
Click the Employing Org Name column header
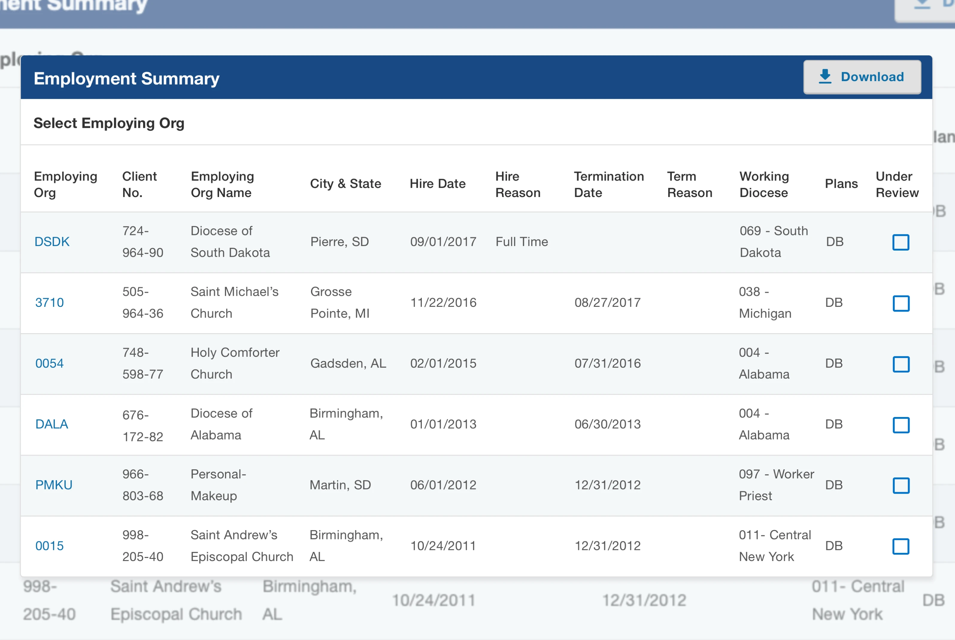click(x=222, y=184)
